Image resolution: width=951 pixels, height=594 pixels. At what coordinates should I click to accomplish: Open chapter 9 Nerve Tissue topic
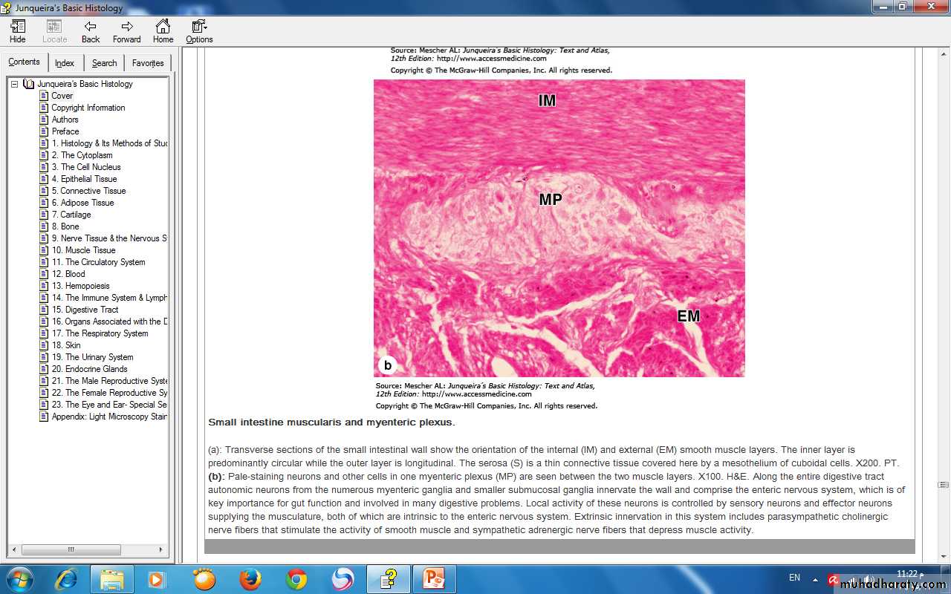click(x=109, y=238)
